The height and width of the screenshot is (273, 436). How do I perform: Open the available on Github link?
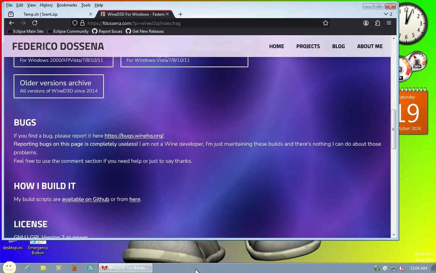[85, 199]
